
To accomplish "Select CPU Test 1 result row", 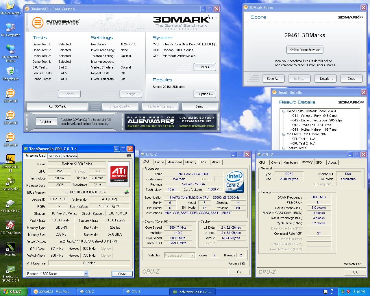I will [304, 139].
